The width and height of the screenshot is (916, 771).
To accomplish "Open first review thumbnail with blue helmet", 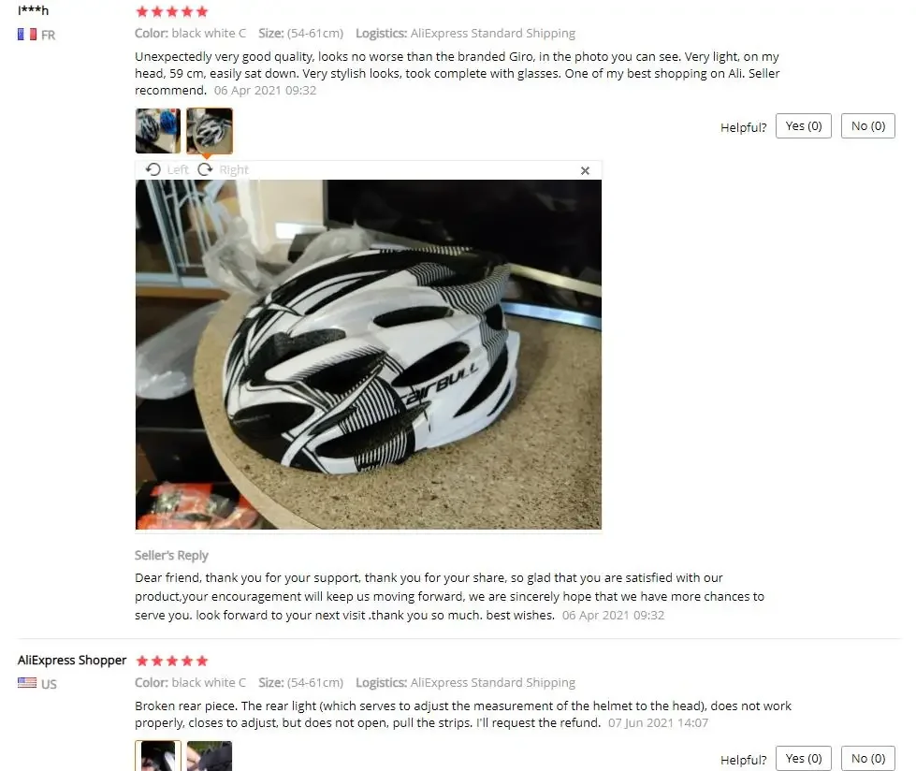I will pos(158,131).
